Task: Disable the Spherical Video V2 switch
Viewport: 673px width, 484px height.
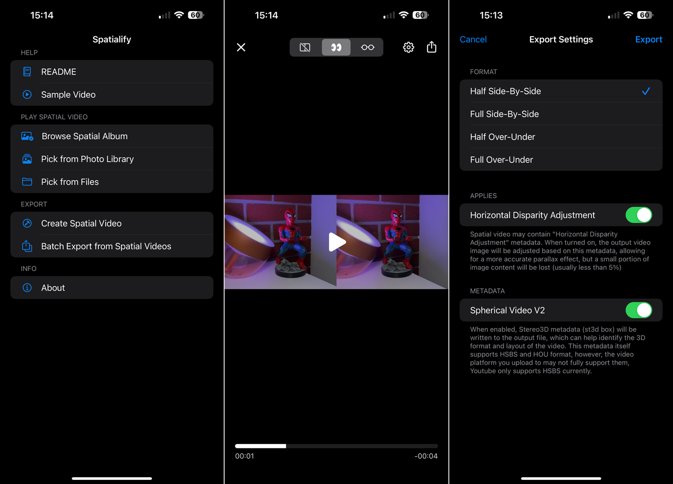Action: click(639, 310)
